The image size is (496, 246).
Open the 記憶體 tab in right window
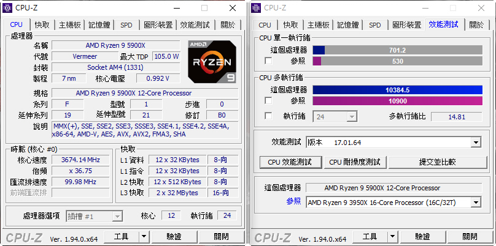[x=347, y=25]
